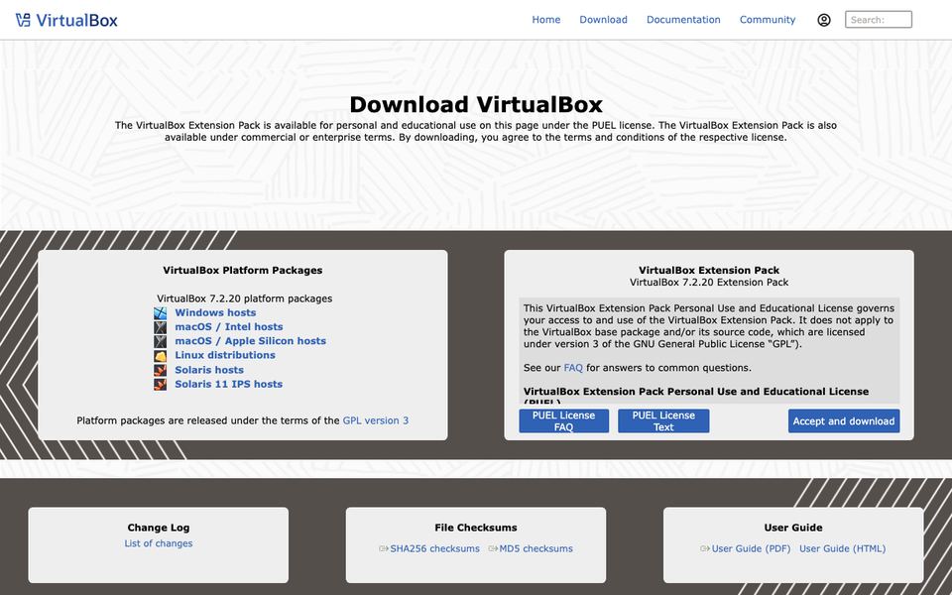952x595 pixels.
Task: Click the Solaris 11 IPS hosts icon
Action: pyautogui.click(x=161, y=385)
